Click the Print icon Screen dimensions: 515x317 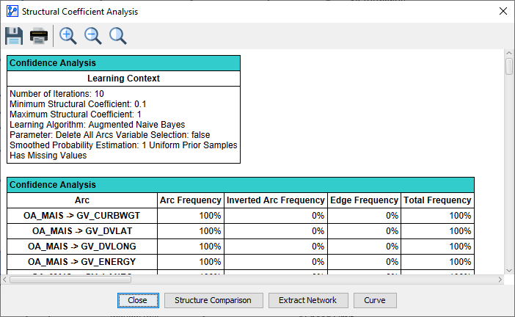[39, 36]
